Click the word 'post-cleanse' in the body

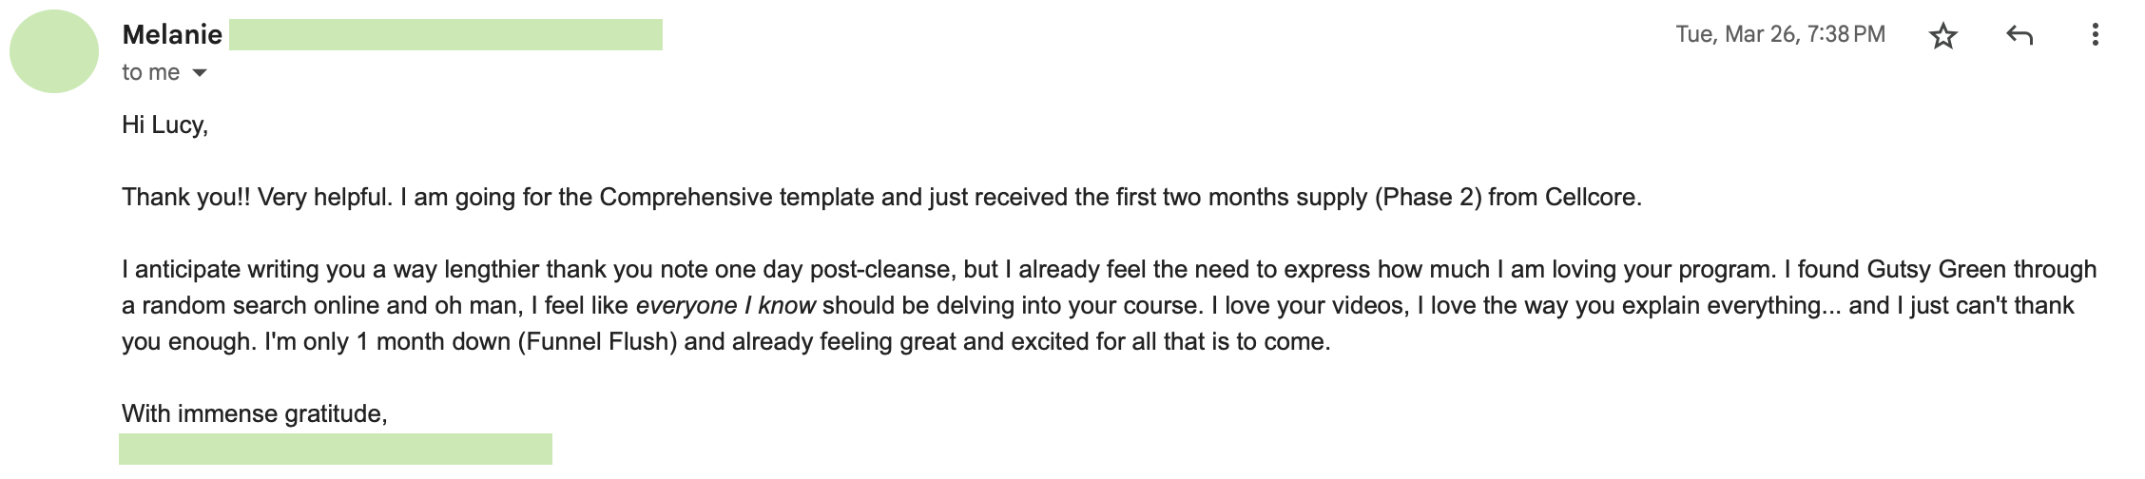point(880,269)
